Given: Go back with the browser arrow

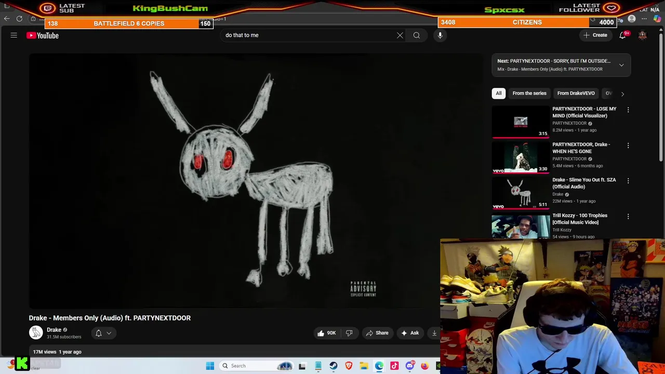Looking at the screenshot, I should (x=7, y=19).
